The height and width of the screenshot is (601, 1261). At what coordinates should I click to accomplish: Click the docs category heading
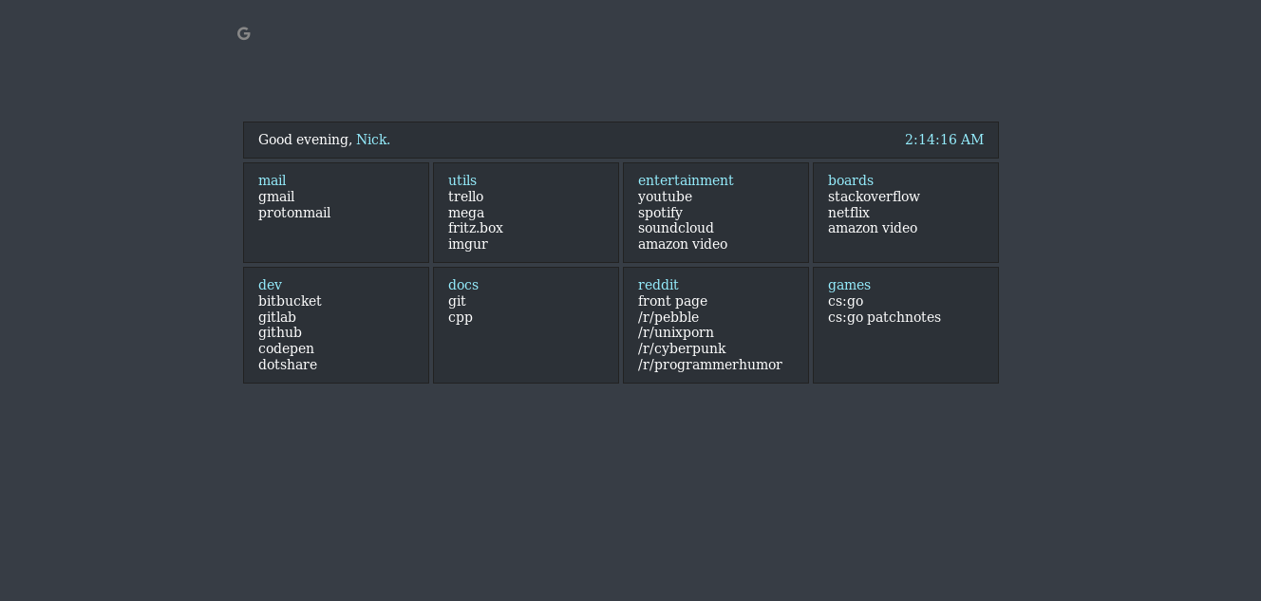pos(463,285)
